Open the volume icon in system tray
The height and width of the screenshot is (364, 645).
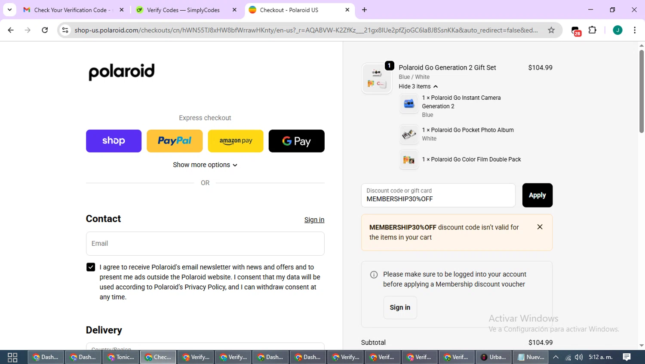(x=579, y=357)
